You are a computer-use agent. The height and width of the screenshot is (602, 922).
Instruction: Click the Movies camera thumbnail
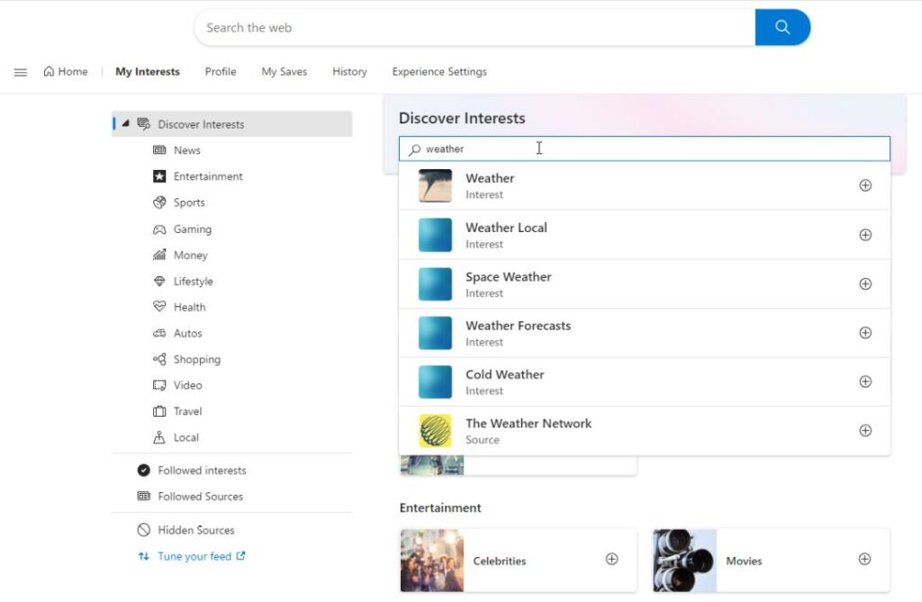point(684,560)
